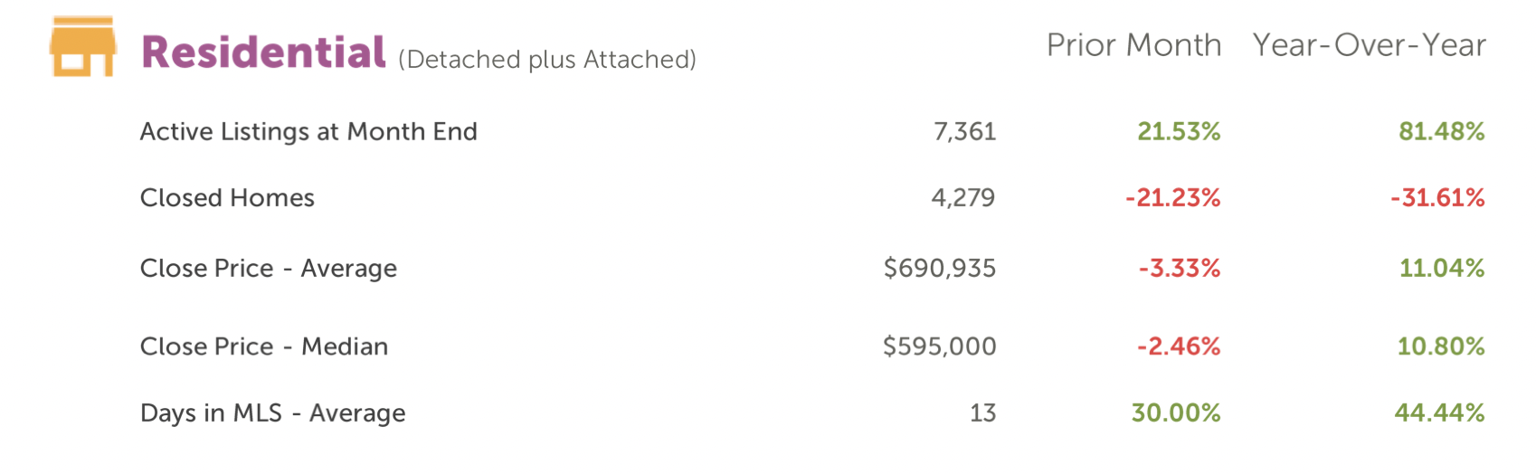This screenshot has width=1536, height=474.
Task: Select the Residential heading text
Action: tap(263, 52)
